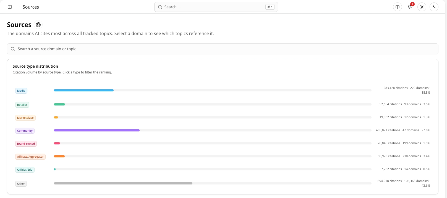Viewport: 447px width, 198px height.
Task: Click the purple Community citation bar
Action: tap(97, 130)
